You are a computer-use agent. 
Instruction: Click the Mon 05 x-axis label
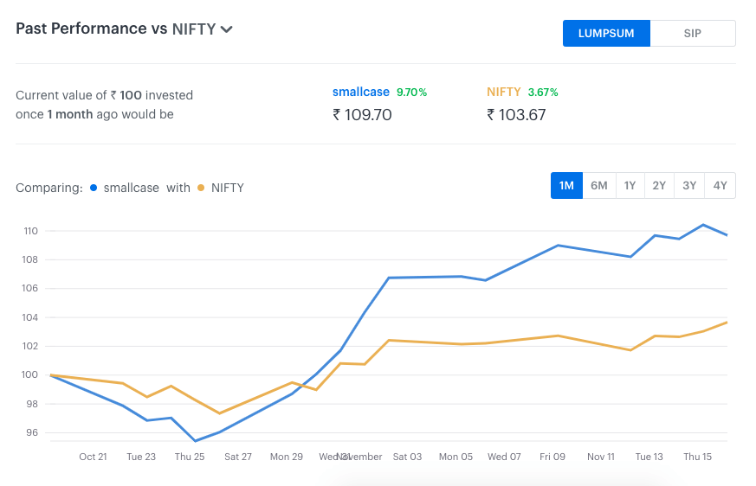point(456,457)
